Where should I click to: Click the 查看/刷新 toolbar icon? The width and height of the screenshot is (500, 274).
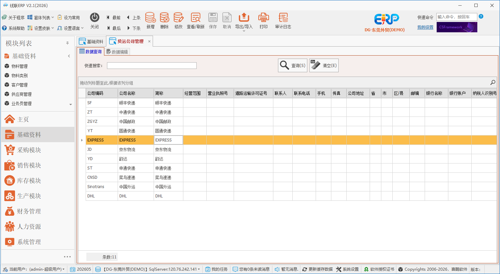(196, 21)
